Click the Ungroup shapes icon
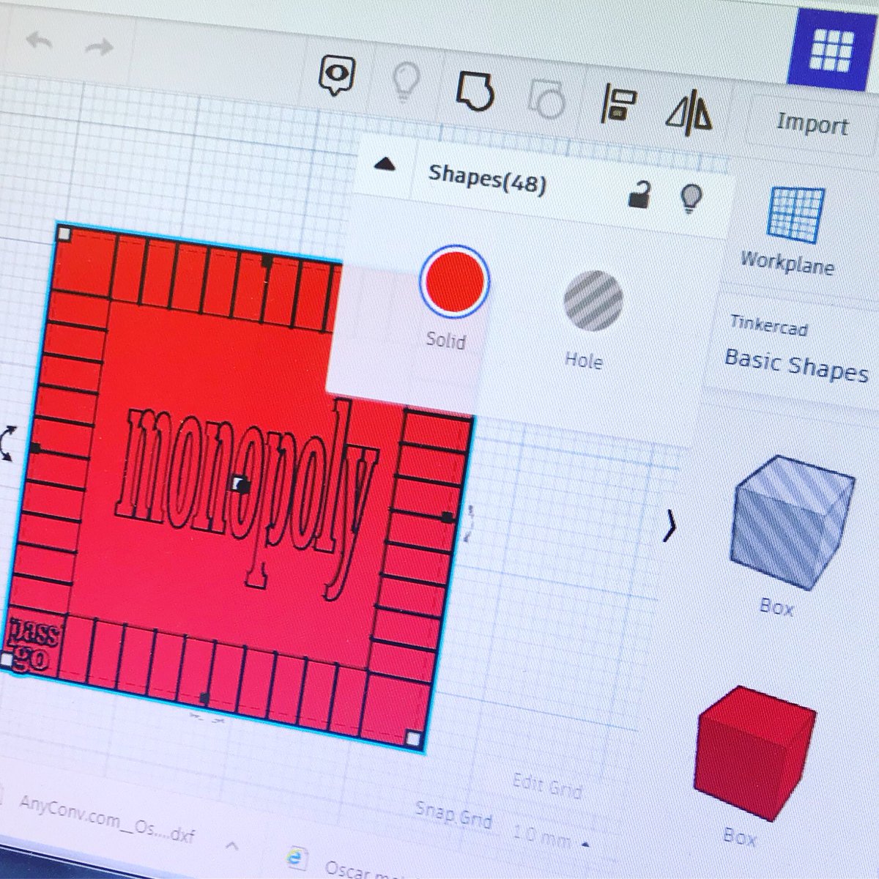This screenshot has height=879, width=879. coord(546,100)
